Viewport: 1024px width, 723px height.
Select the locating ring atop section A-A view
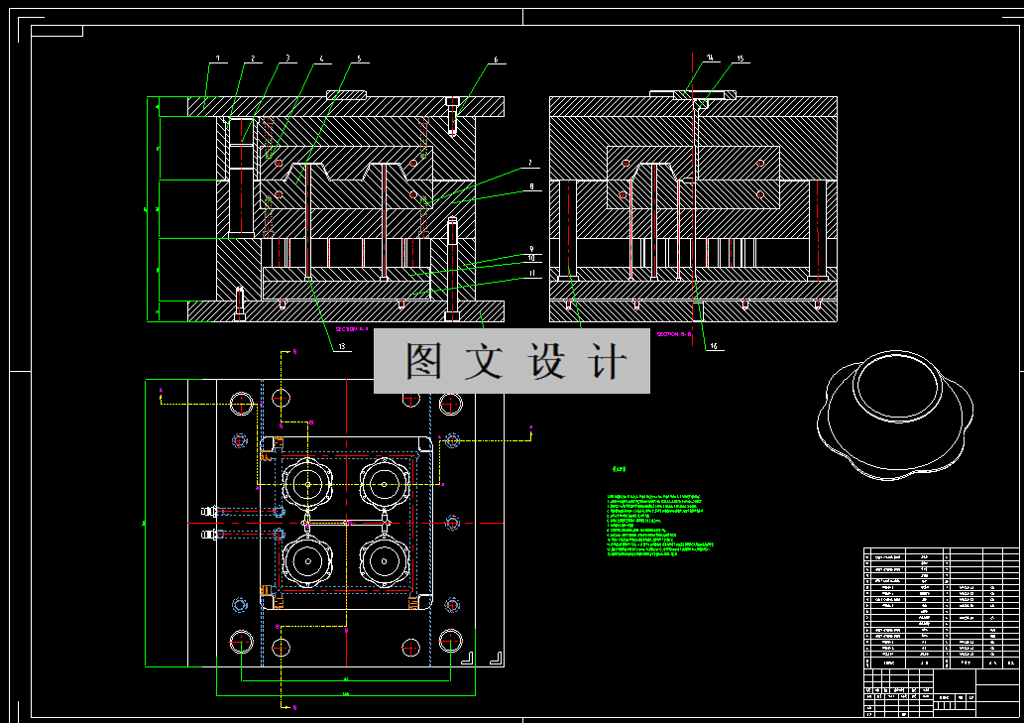tap(346, 94)
